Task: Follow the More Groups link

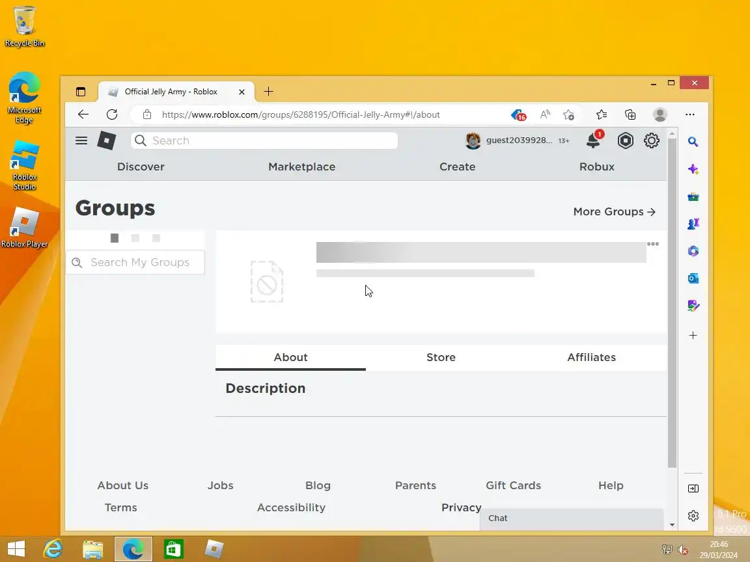Action: (614, 211)
